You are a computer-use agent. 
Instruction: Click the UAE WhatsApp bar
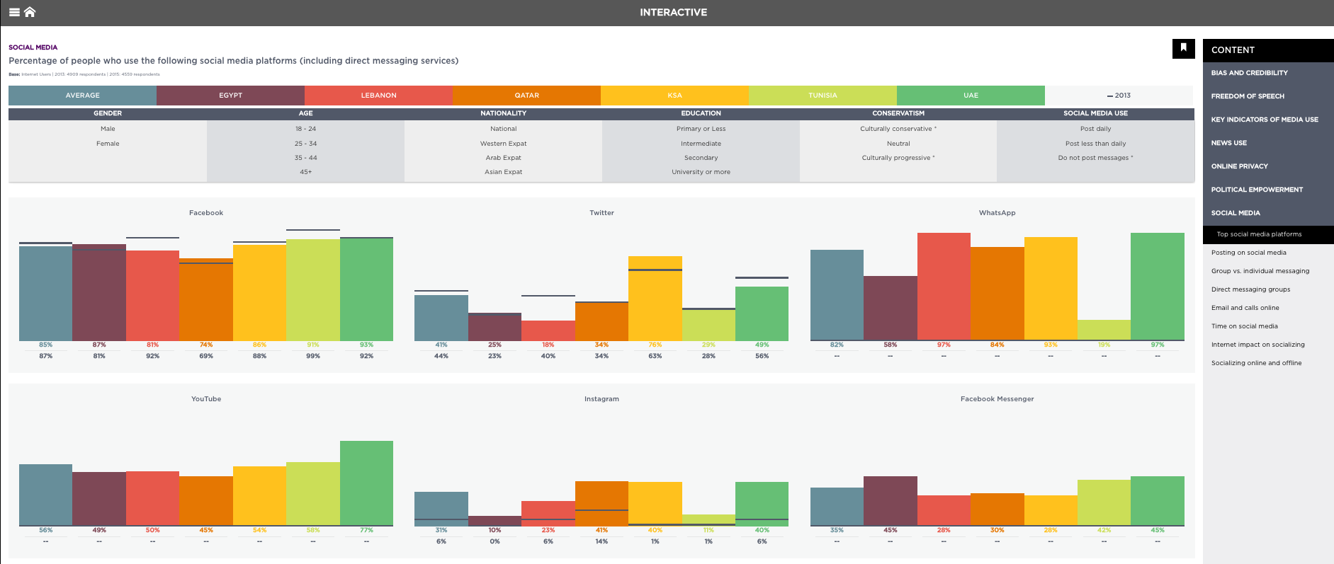tap(1157, 287)
